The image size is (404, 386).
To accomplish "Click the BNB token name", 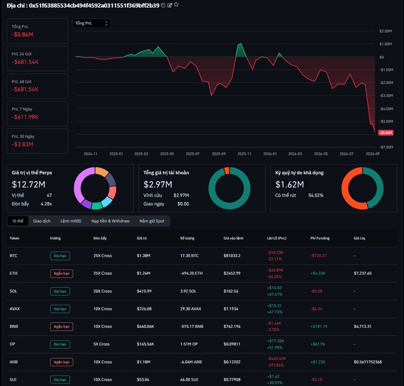I will pos(14,327).
